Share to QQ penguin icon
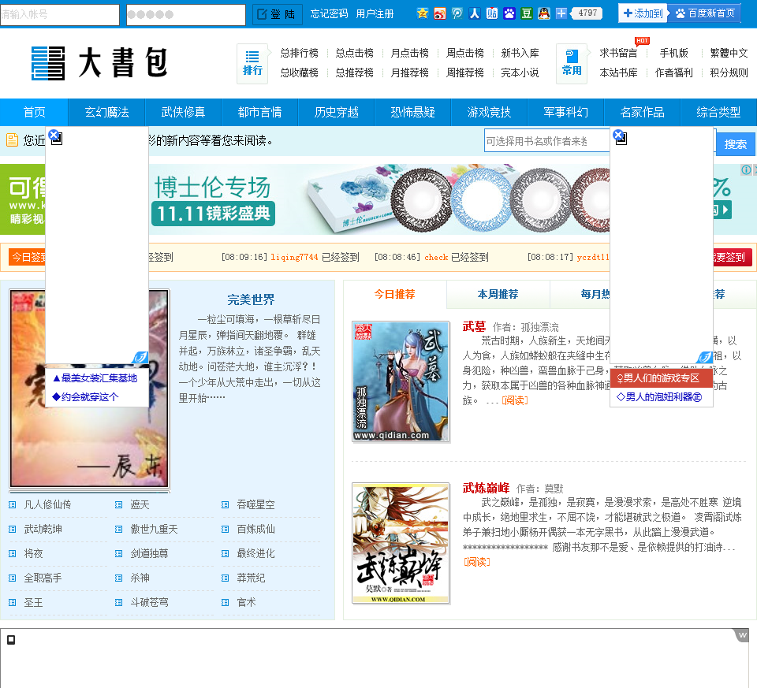 (x=544, y=13)
